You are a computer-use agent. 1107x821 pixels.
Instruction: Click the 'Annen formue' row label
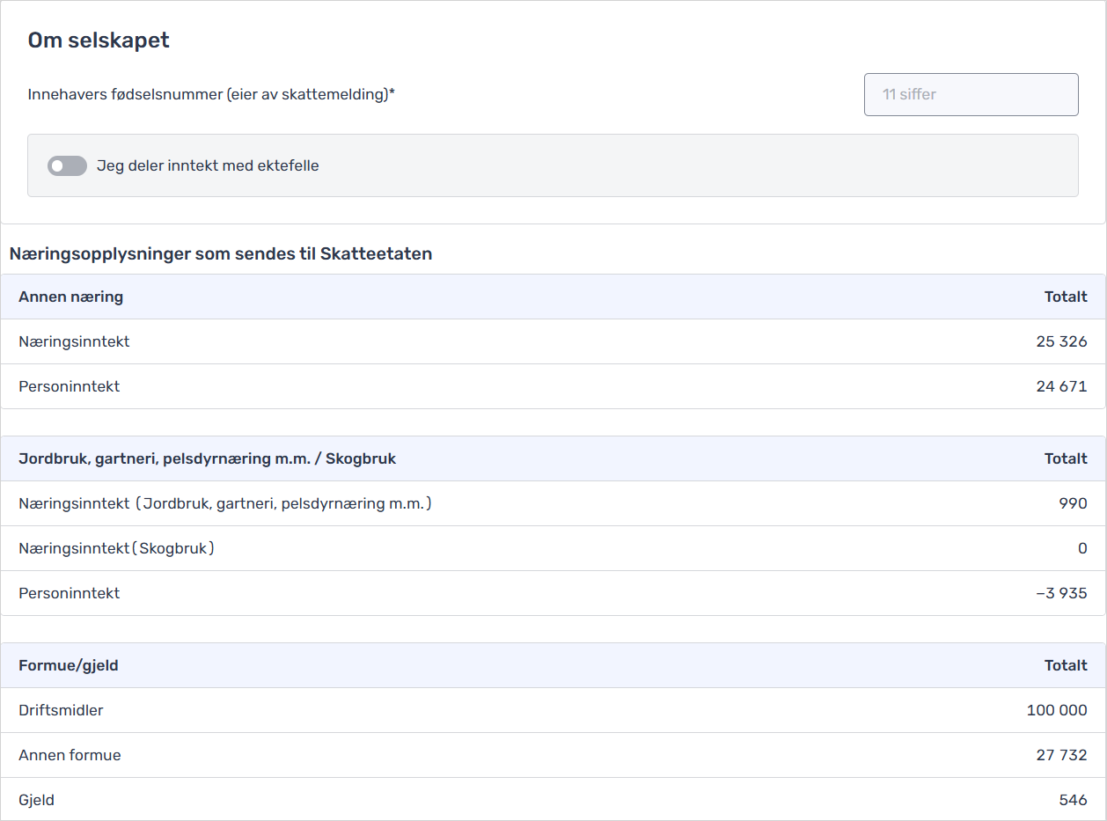tap(70, 755)
